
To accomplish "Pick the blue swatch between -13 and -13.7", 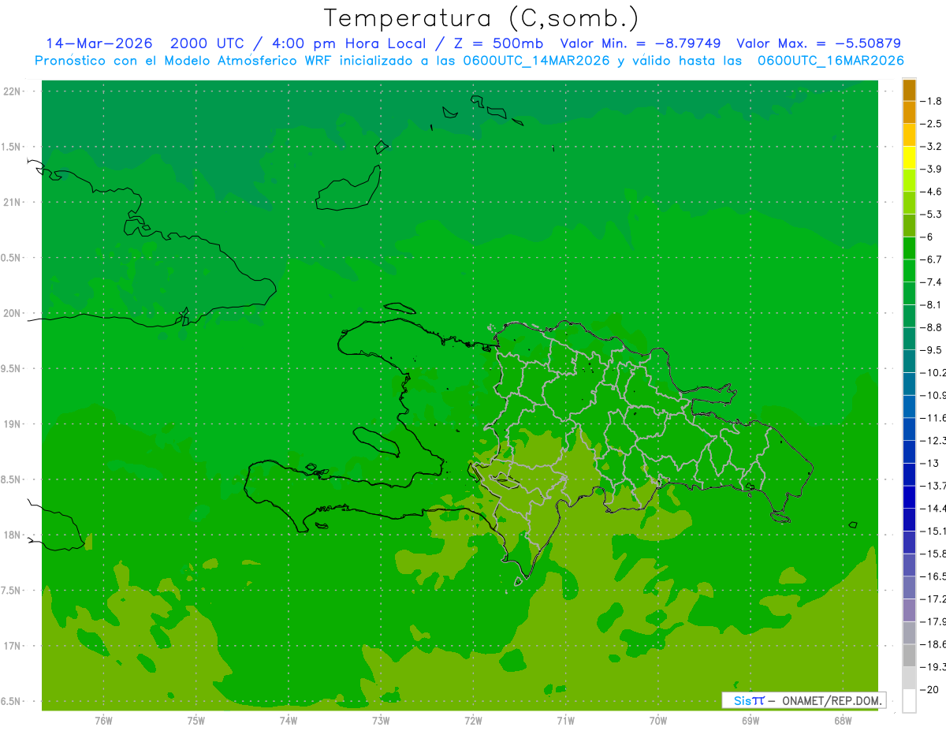I will tap(909, 474).
